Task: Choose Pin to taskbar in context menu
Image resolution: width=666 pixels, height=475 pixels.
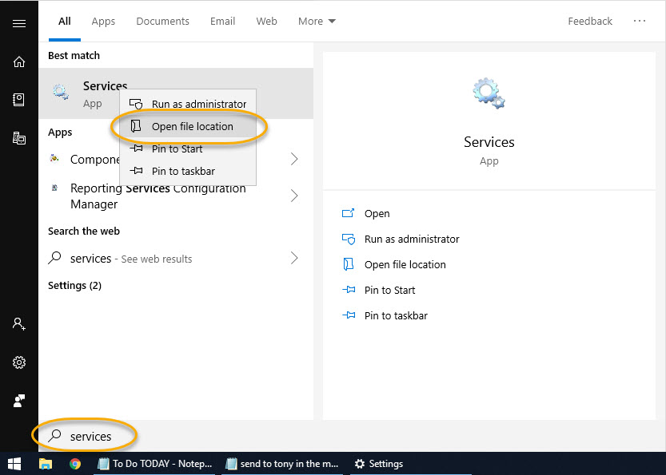Action: [x=188, y=171]
